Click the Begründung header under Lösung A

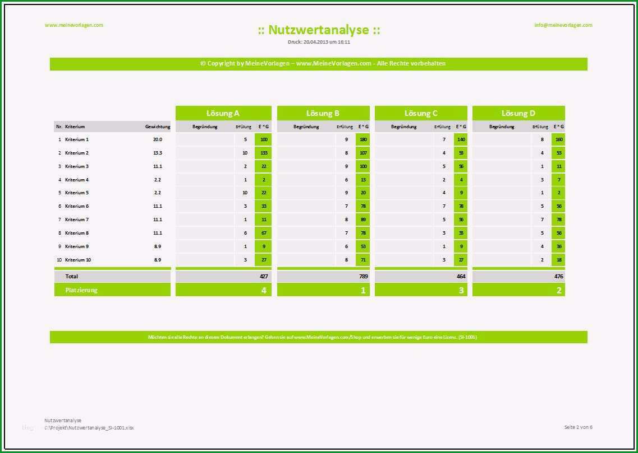(x=205, y=127)
